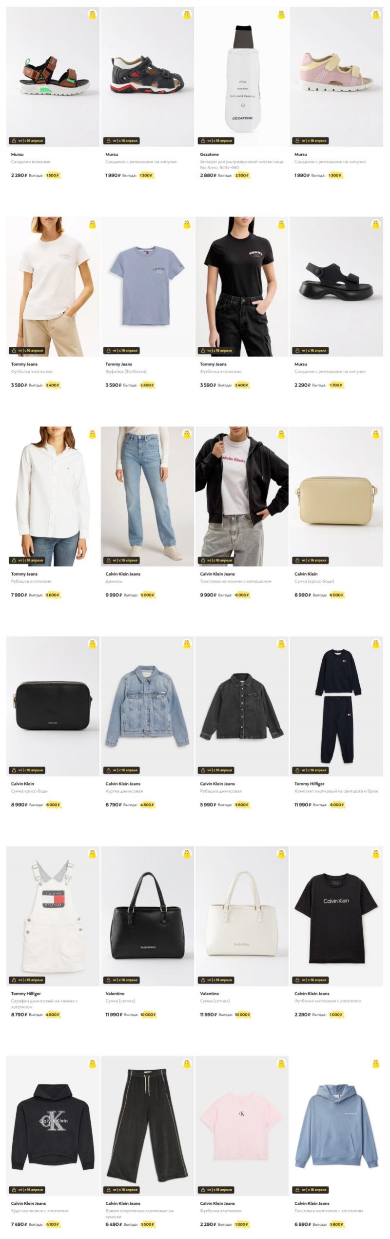The height and width of the screenshot is (1239, 390).
Task: Click the 8 000 ₽ savings tag
Action: click(337, 804)
